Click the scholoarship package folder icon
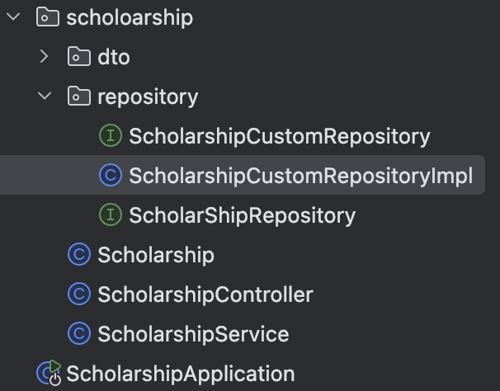 48,16
